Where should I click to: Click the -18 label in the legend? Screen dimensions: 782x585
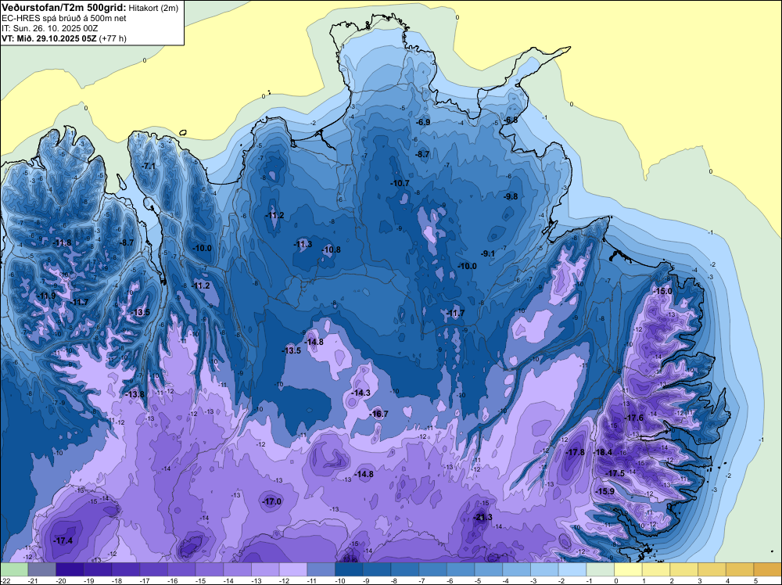click(118, 580)
